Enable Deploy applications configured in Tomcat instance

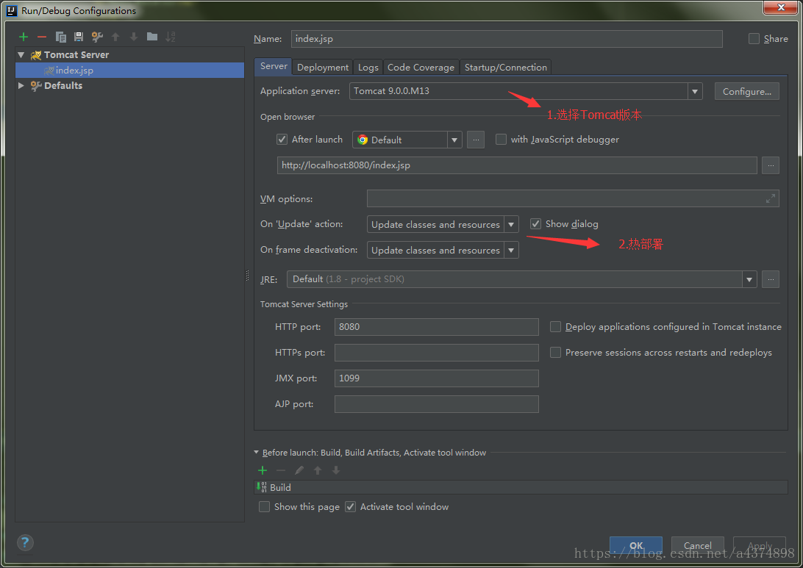click(555, 326)
